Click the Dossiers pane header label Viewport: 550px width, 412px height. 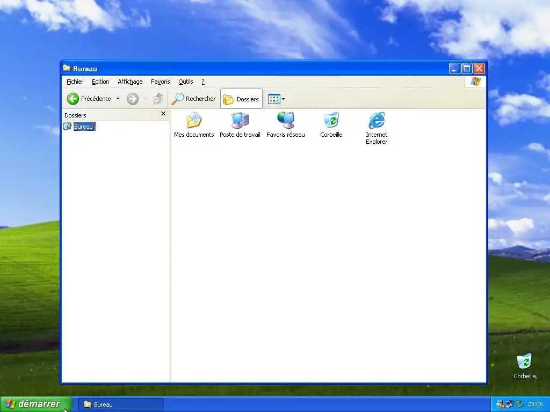click(75, 115)
